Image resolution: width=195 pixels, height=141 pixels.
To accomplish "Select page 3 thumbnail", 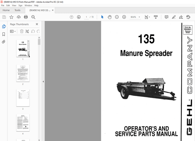I will pyautogui.click(x=23, y=98).
